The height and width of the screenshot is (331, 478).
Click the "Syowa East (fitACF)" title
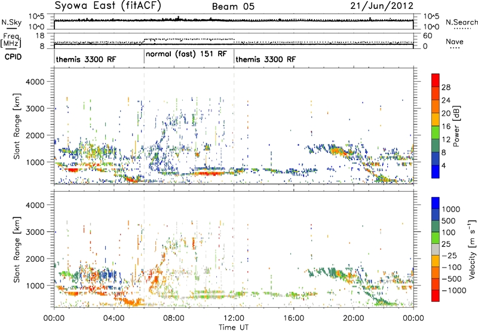(108, 6)
